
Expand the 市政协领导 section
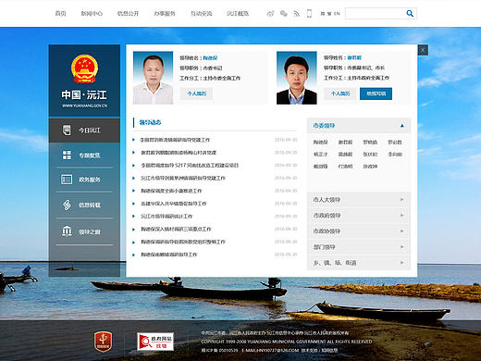point(359,231)
